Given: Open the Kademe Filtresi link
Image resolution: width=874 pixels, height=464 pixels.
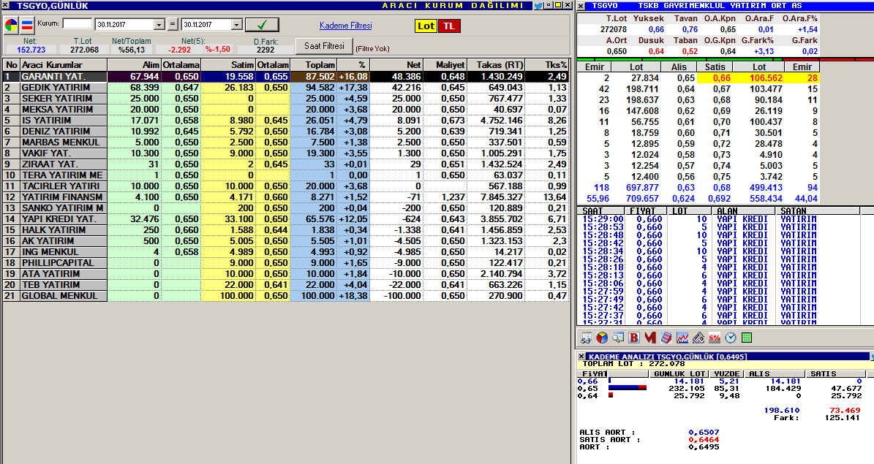Looking at the screenshot, I should click(346, 26).
